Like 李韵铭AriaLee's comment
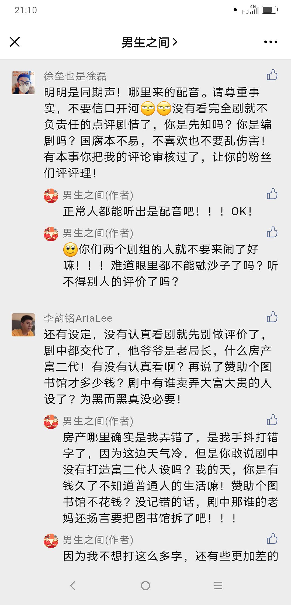The image size is (291, 605). coord(272,317)
